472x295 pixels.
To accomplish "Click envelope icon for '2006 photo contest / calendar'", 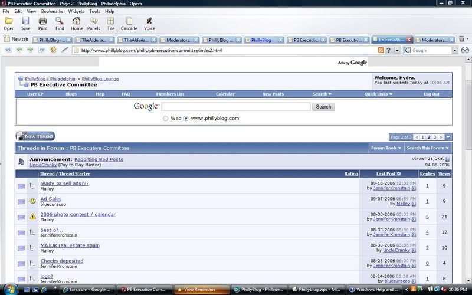I will tap(21, 217).
